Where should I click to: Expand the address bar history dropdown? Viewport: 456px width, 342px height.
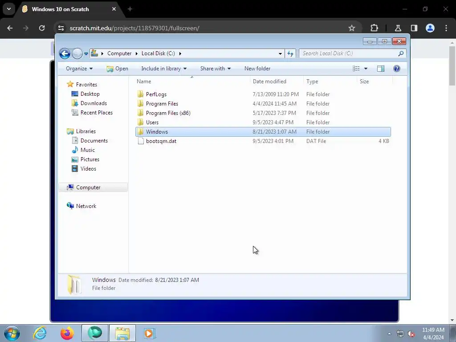[280, 54]
